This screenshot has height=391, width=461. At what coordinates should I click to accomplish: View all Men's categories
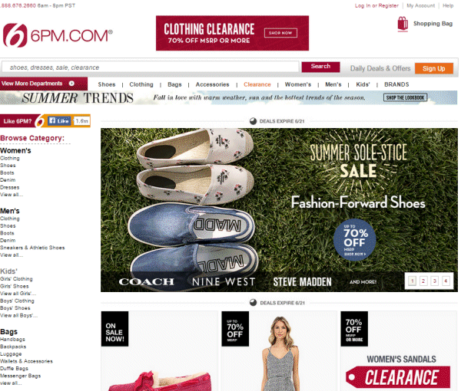click(12, 255)
